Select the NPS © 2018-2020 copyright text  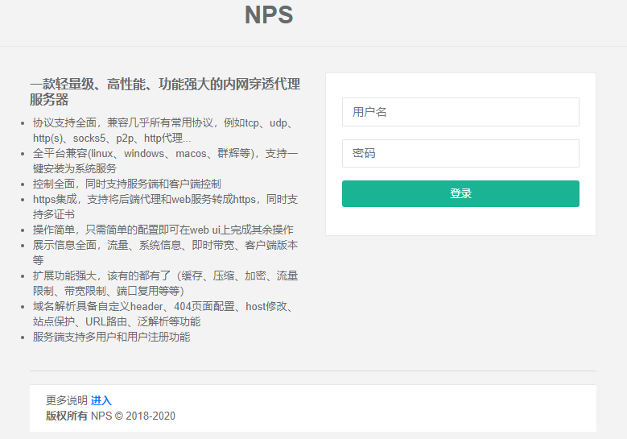click(x=133, y=416)
